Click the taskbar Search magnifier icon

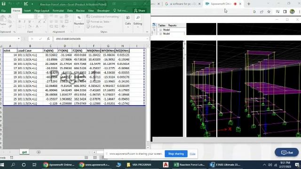13,165
